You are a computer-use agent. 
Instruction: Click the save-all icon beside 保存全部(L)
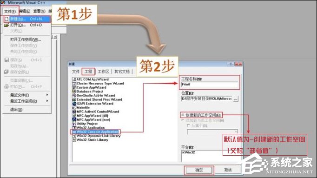pyautogui.click(x=6, y=72)
